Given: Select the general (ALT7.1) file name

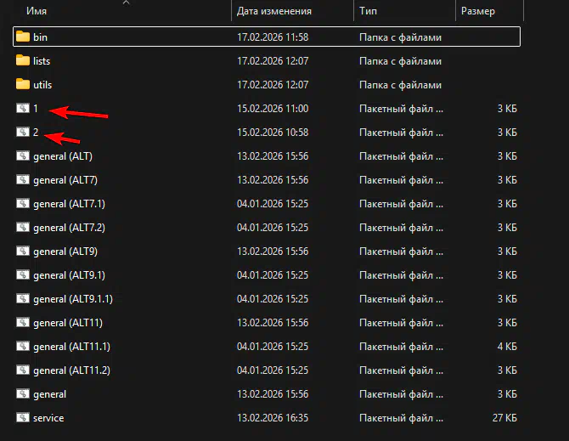Looking at the screenshot, I should click(x=69, y=204).
